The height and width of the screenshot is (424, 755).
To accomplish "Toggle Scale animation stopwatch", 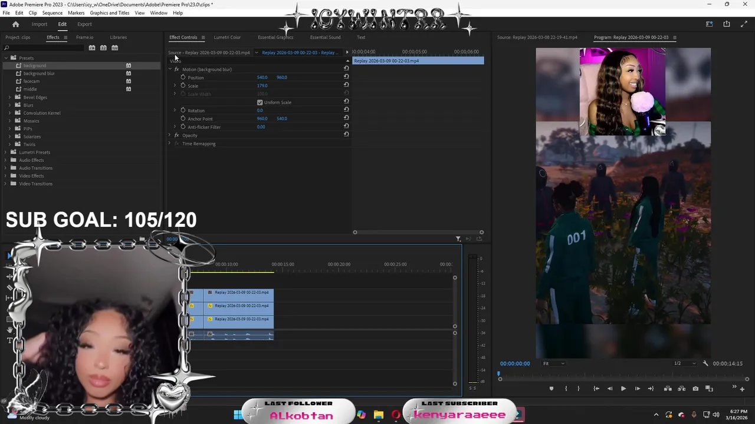I will (183, 85).
